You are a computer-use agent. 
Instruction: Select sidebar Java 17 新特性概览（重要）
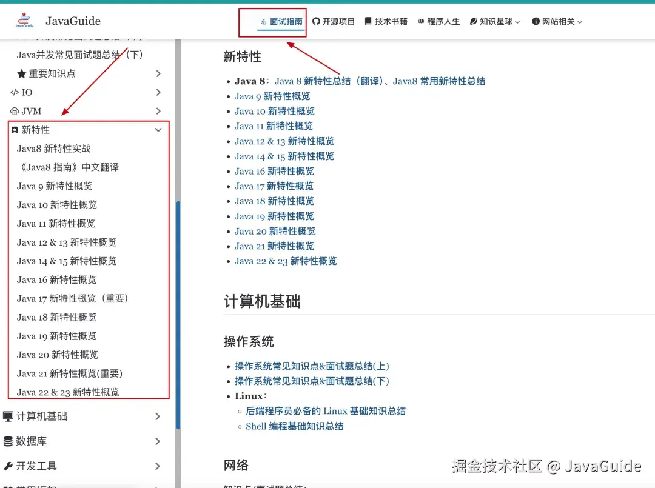(72, 299)
